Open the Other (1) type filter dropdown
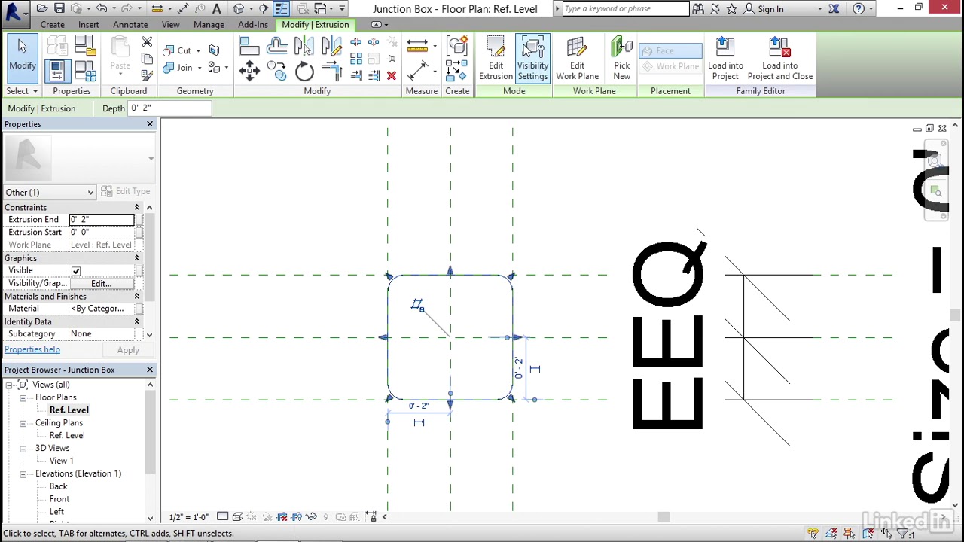The width and height of the screenshot is (964, 542). coord(50,192)
